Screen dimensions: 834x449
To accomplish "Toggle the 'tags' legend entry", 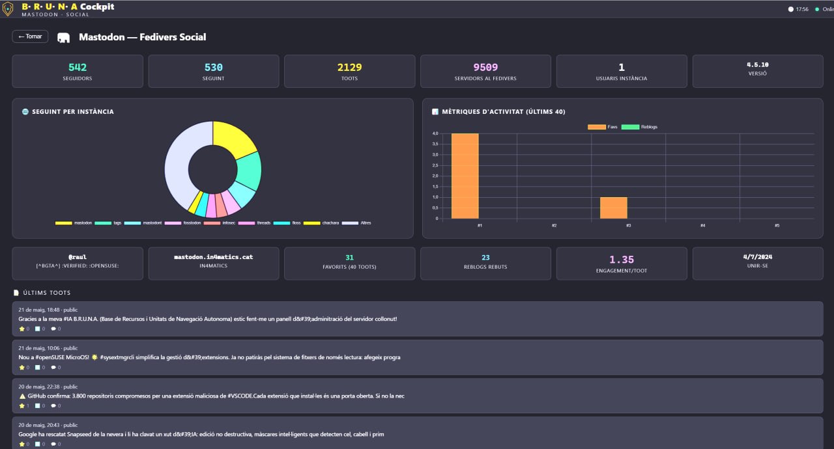I will coord(108,223).
